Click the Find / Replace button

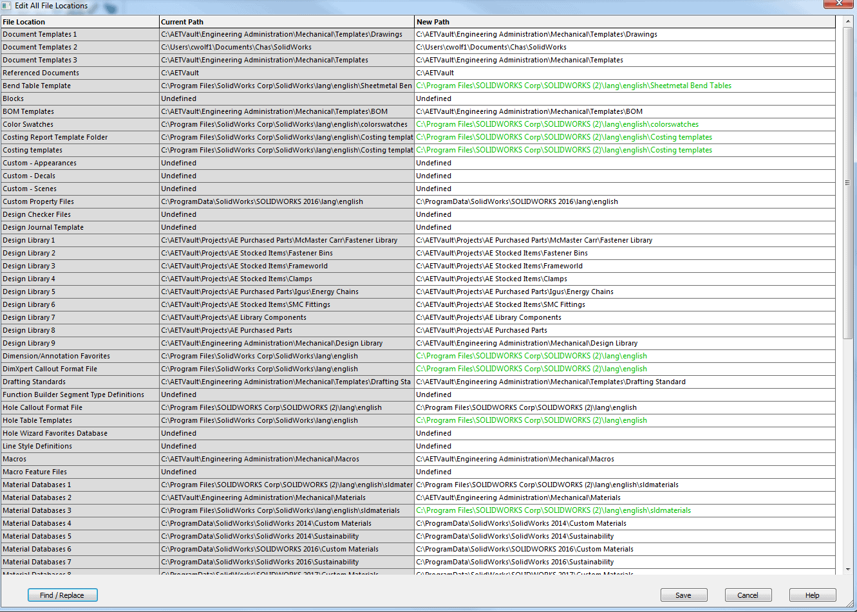[62, 595]
